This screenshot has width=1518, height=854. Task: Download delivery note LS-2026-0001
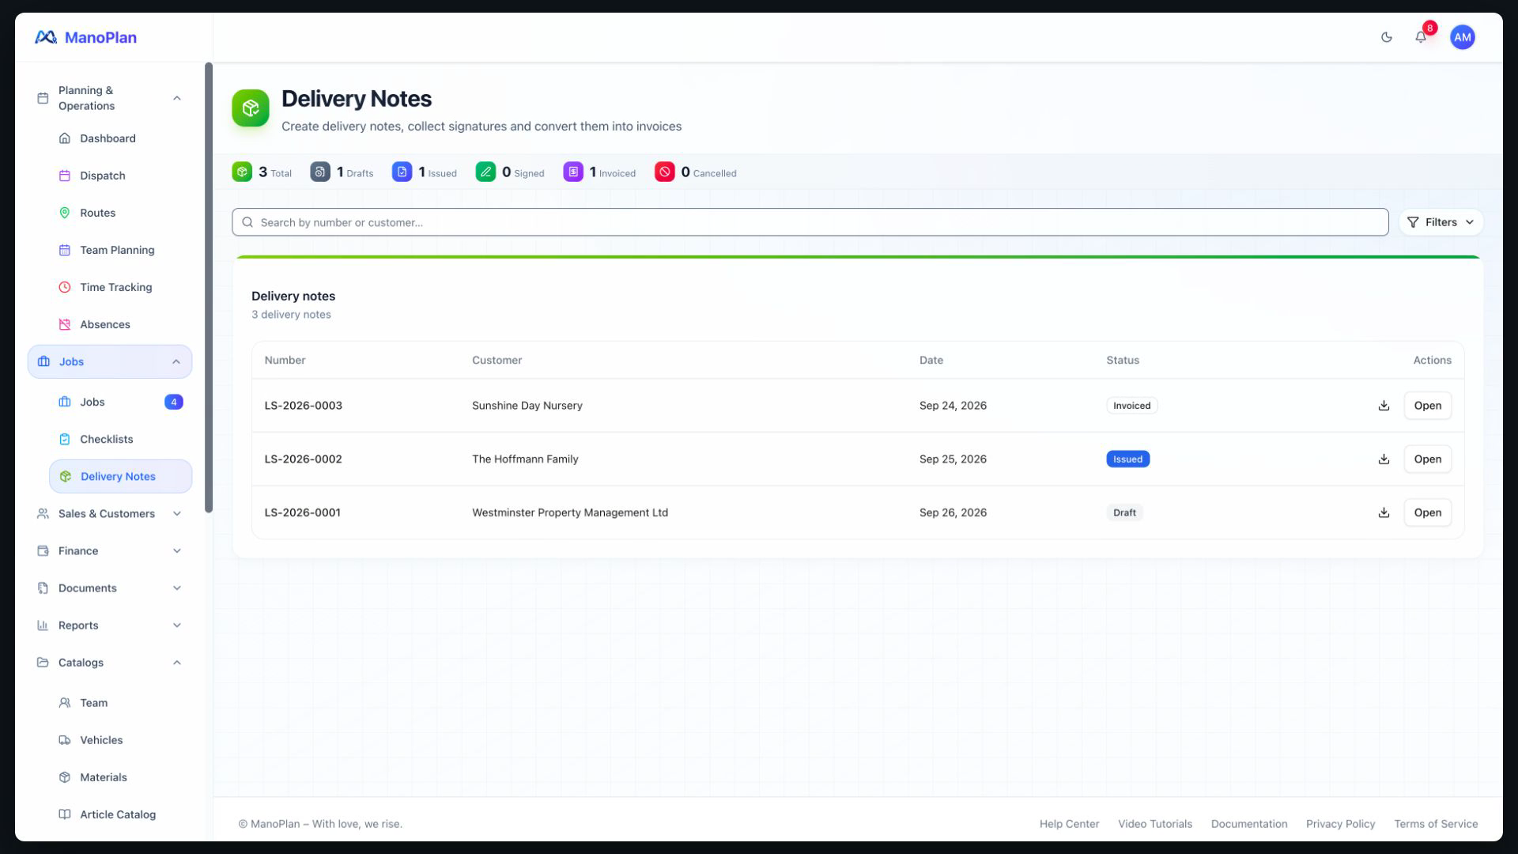[x=1384, y=512]
